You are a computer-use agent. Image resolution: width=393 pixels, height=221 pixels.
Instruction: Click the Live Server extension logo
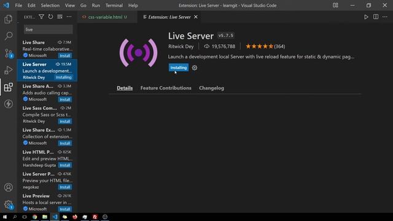click(x=138, y=53)
